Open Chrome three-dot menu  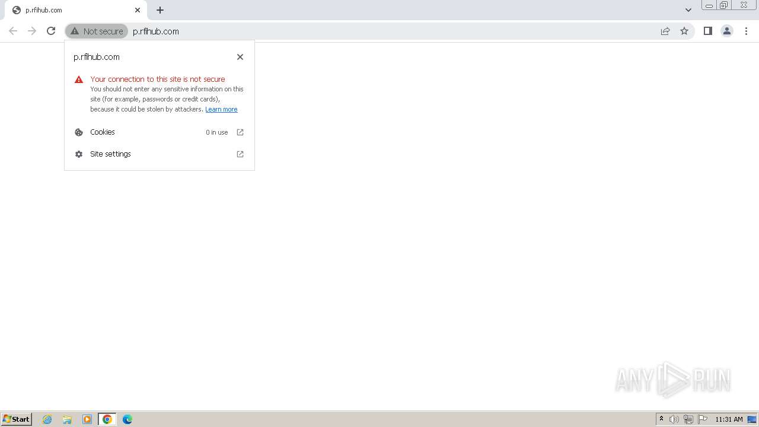(x=746, y=31)
